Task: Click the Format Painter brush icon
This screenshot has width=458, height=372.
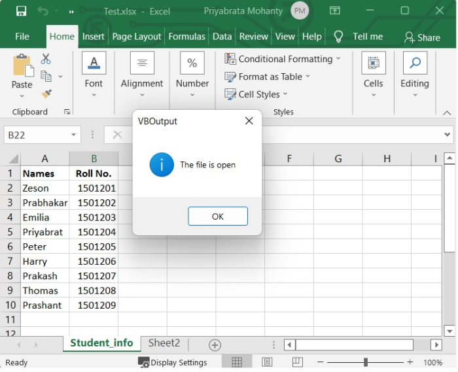Action: point(46,94)
